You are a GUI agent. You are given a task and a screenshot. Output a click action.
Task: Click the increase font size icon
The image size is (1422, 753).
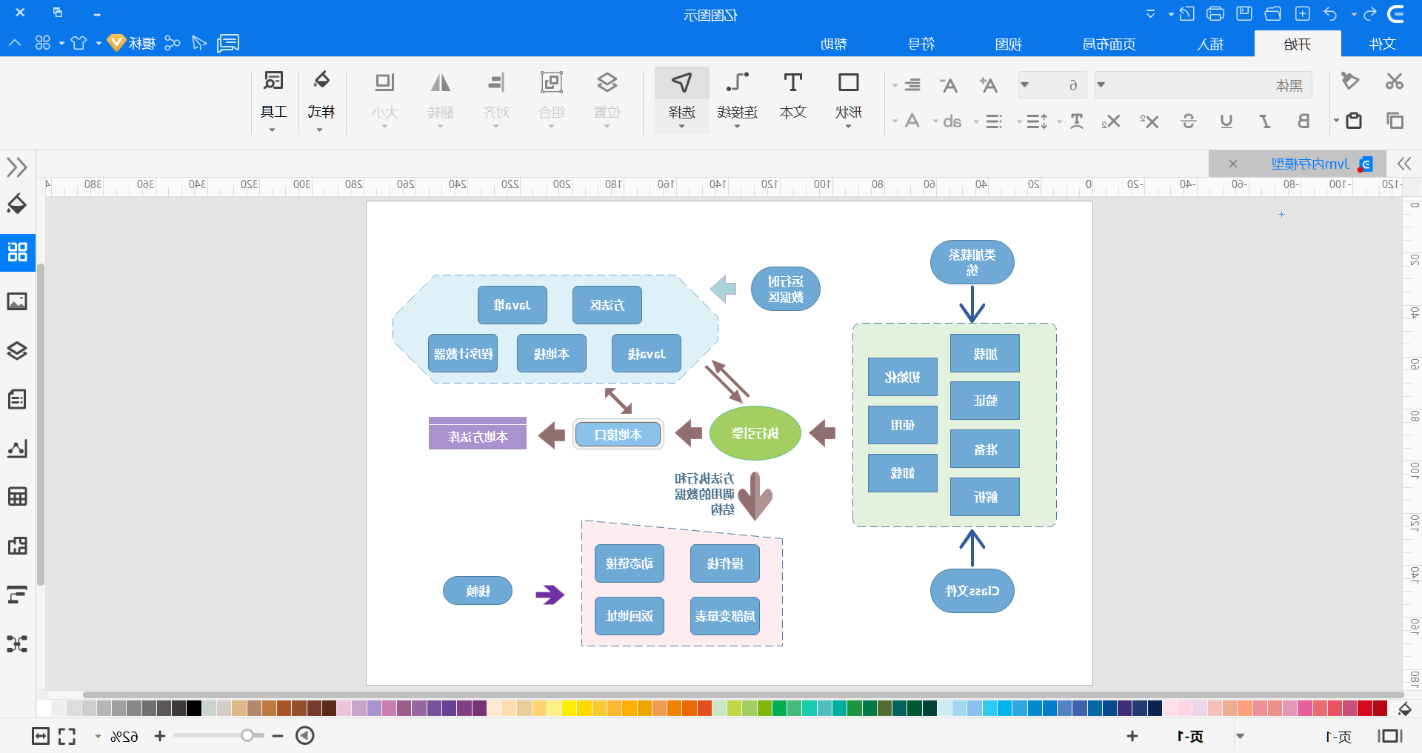pos(989,85)
